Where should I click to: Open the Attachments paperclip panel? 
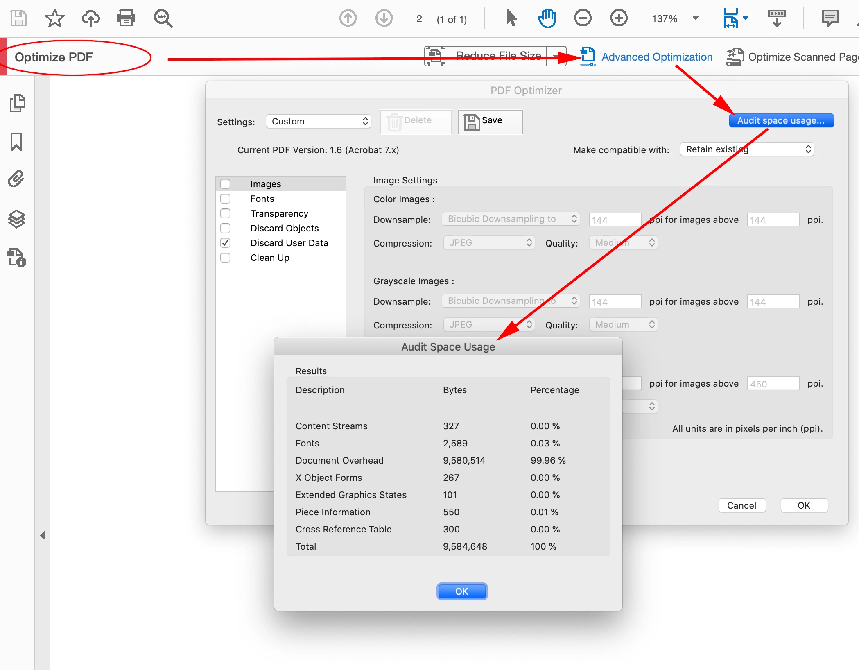coord(17,179)
